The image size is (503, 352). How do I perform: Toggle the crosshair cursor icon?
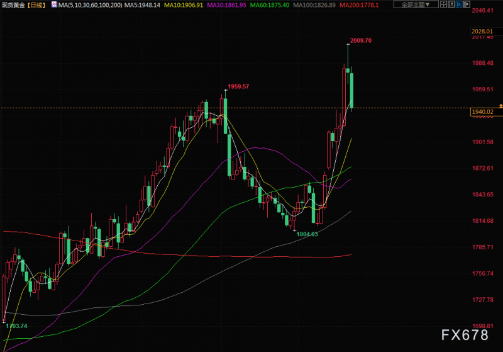pos(443,4)
